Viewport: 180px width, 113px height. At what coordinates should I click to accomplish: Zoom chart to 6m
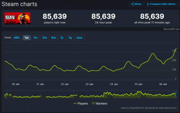click(53, 38)
